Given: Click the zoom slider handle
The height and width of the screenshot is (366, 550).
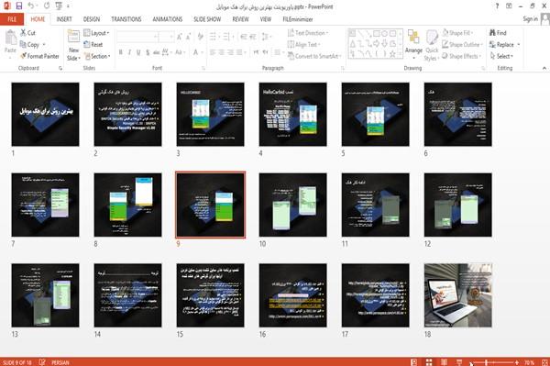Looking at the screenshot, I should pos(486,362).
